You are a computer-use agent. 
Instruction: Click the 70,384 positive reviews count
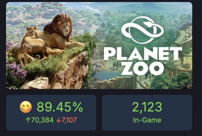(42, 120)
